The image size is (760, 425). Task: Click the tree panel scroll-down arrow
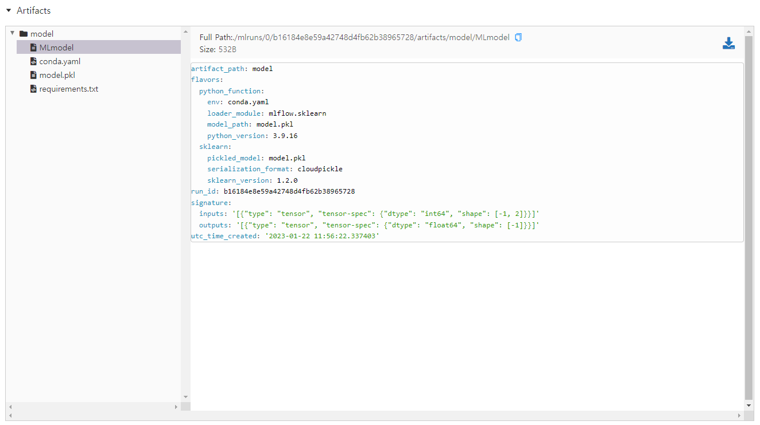185,396
